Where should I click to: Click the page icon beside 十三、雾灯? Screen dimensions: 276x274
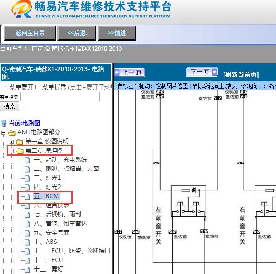pyautogui.click(x=27, y=270)
